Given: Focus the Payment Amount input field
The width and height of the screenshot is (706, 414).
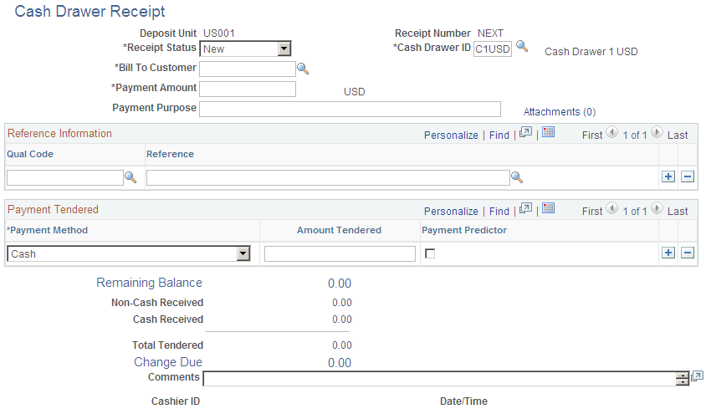Looking at the screenshot, I should pos(248,89).
